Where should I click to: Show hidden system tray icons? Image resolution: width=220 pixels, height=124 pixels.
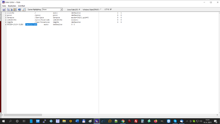(x=187, y=121)
